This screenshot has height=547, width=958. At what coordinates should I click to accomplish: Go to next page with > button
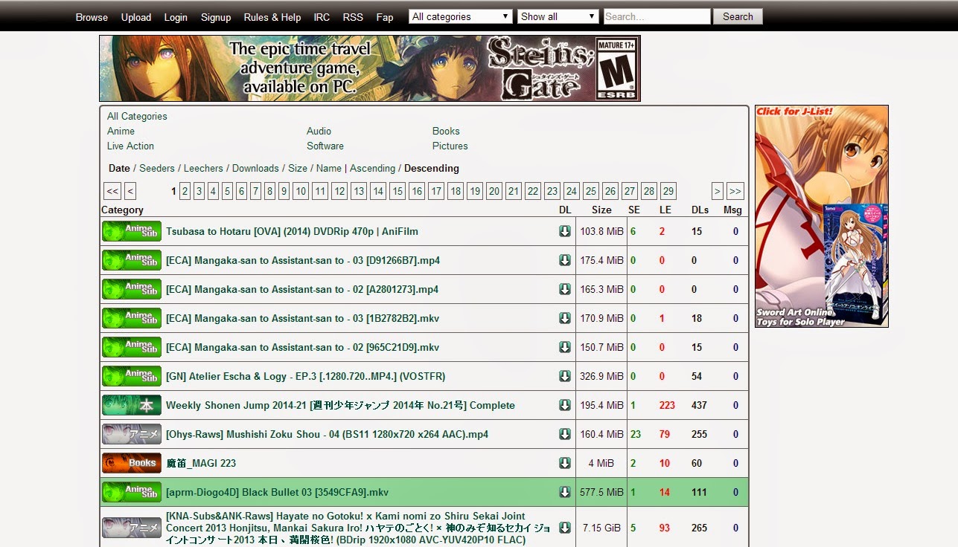click(718, 191)
